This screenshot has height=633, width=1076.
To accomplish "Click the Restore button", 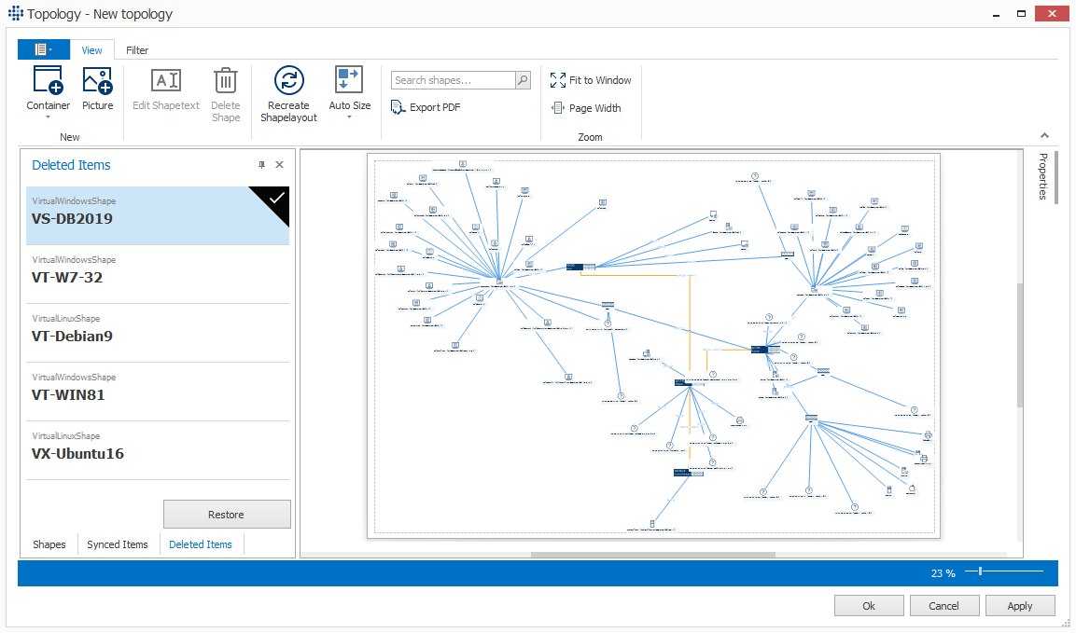I will pos(227,515).
